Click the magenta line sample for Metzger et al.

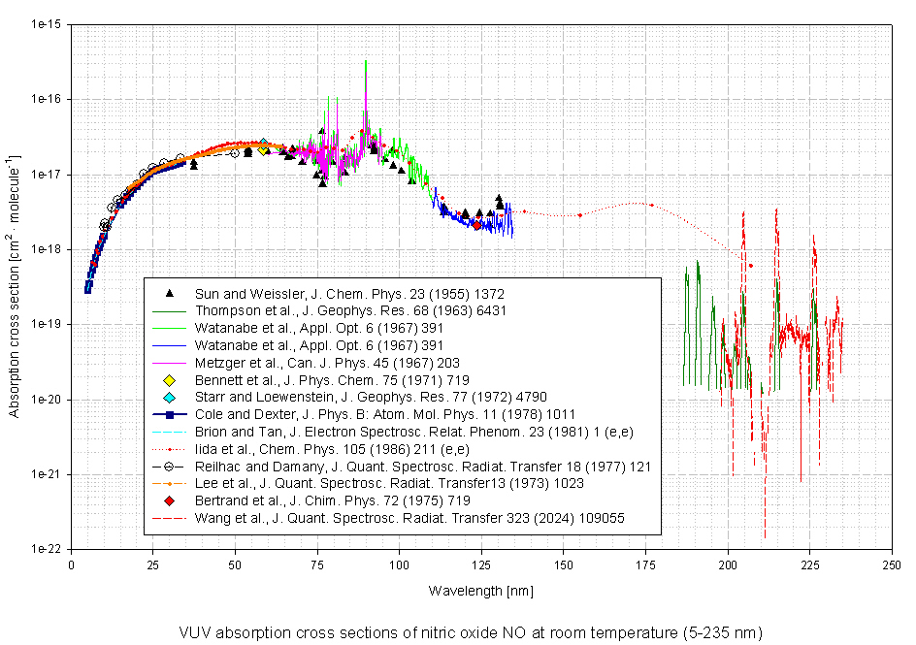170,363
